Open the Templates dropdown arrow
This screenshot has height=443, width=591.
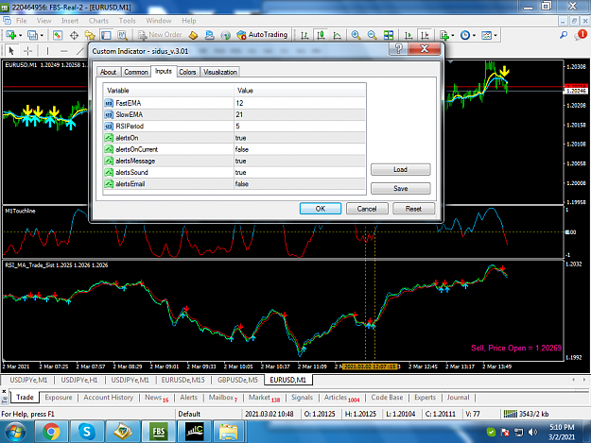[495, 35]
